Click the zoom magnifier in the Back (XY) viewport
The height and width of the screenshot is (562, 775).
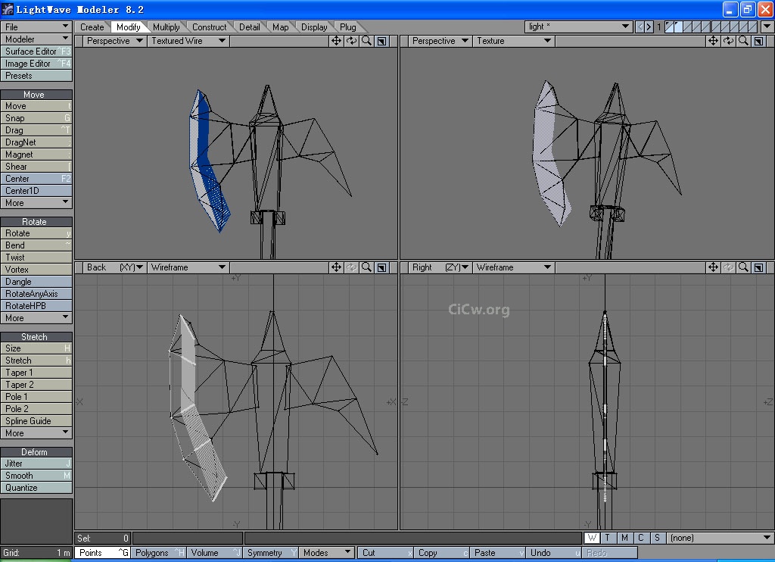click(367, 267)
